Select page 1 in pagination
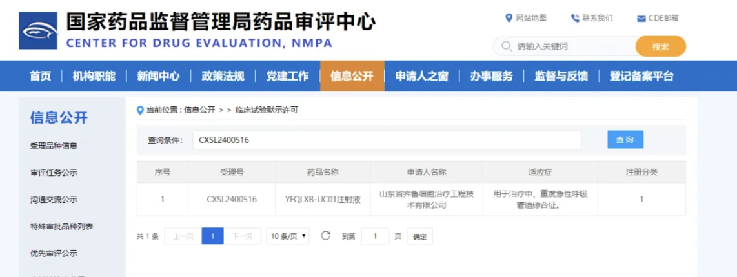 pos(212,236)
